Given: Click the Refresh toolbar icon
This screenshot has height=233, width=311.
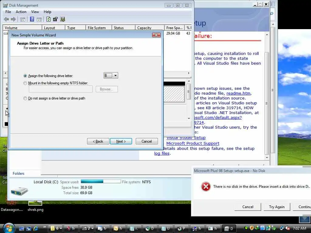Looking at the screenshot, I should pos(48,19).
